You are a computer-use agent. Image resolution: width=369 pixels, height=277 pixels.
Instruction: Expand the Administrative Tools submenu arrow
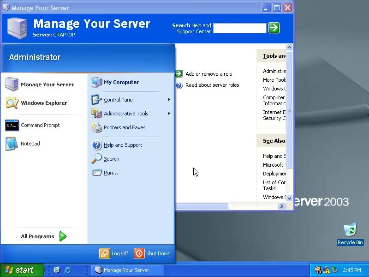coord(169,114)
